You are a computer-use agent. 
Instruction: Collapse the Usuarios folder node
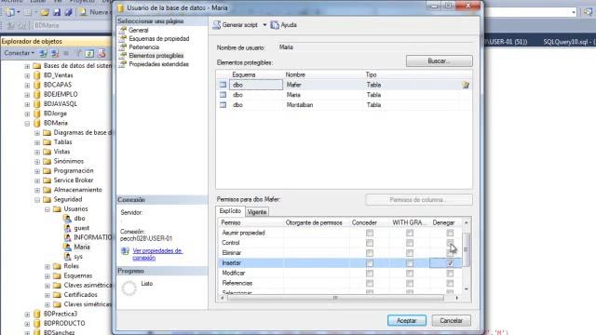coord(47,208)
